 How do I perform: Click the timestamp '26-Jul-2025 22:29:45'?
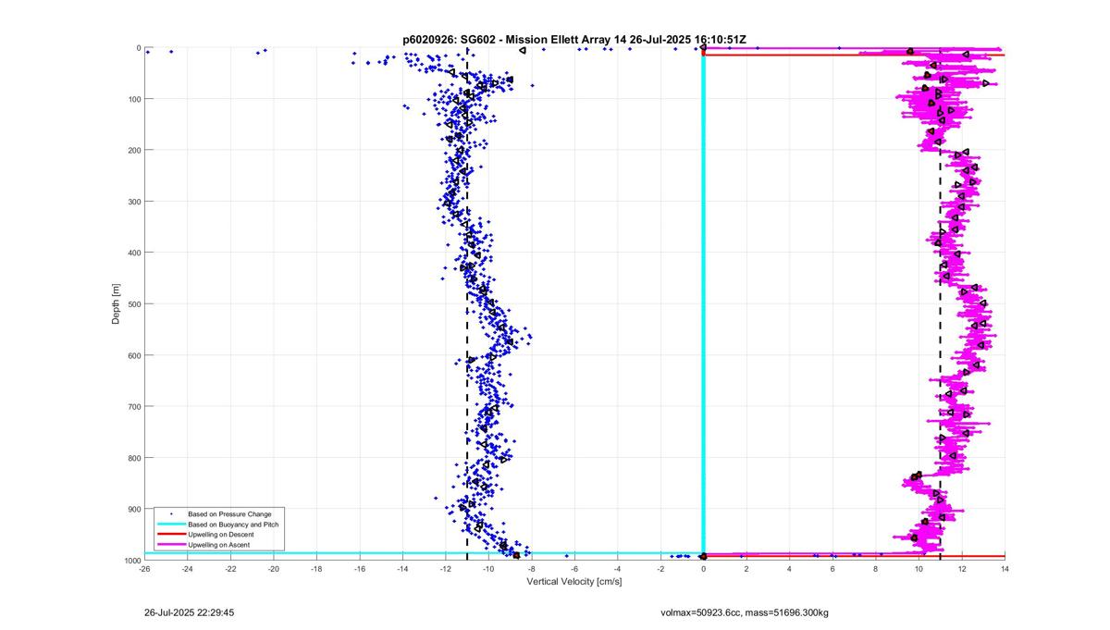click(190, 612)
